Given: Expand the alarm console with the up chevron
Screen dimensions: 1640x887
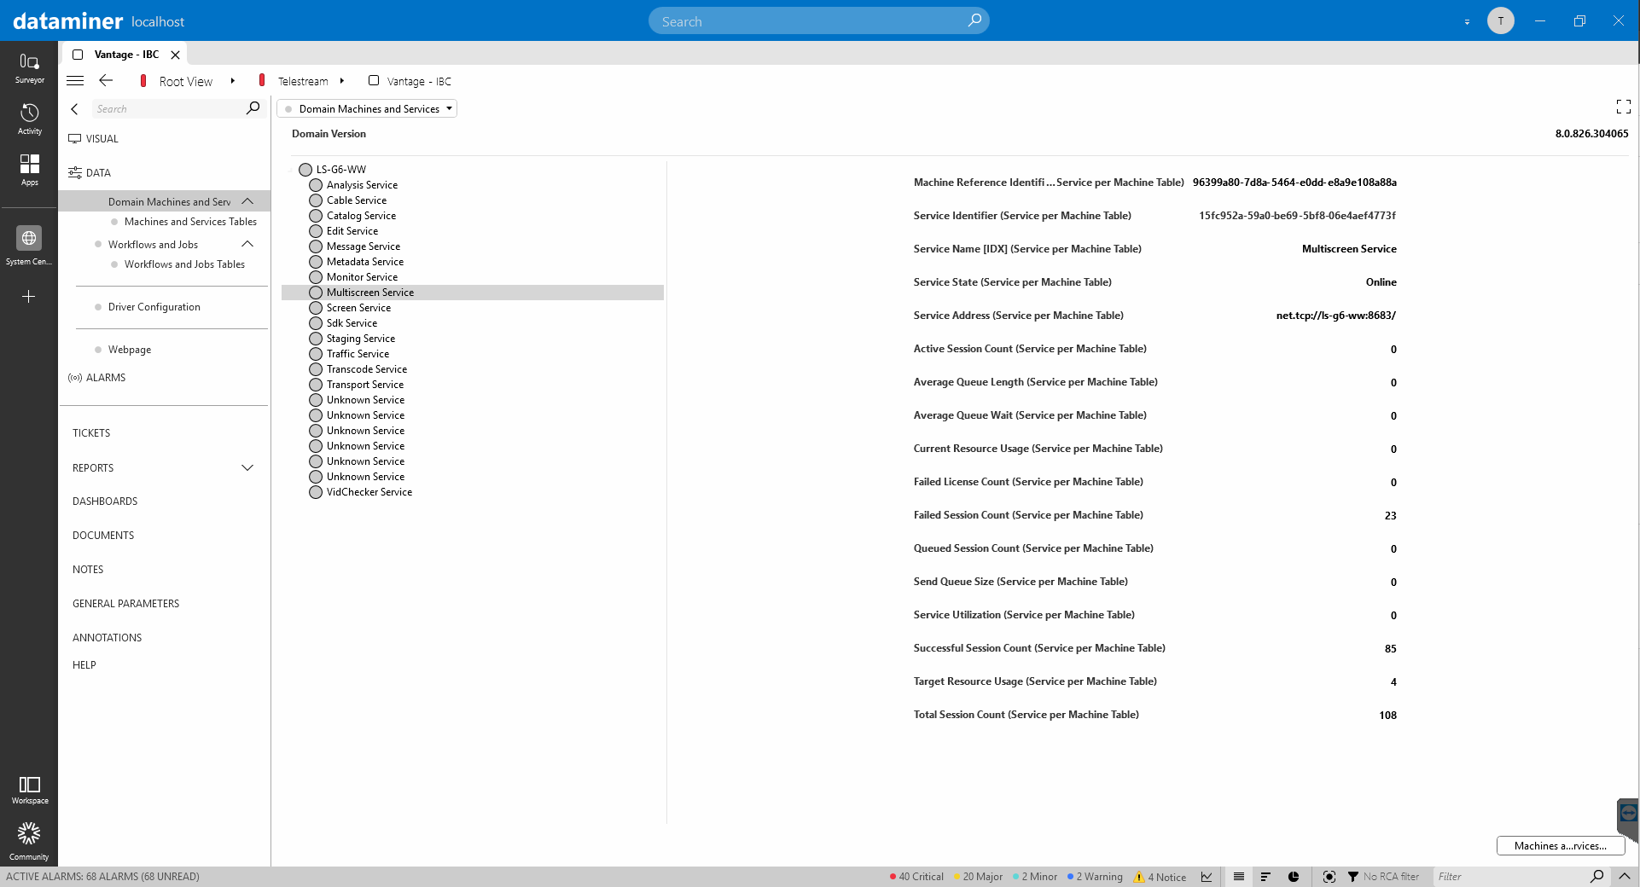Looking at the screenshot, I should (1625, 876).
